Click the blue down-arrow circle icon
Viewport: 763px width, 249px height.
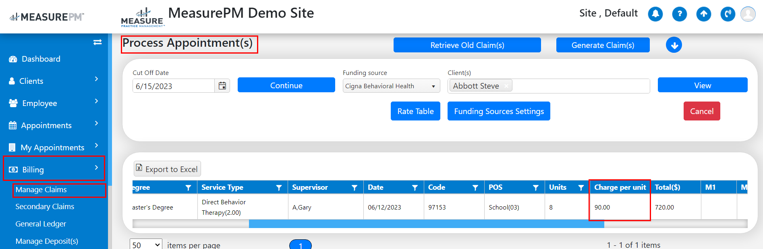(674, 45)
